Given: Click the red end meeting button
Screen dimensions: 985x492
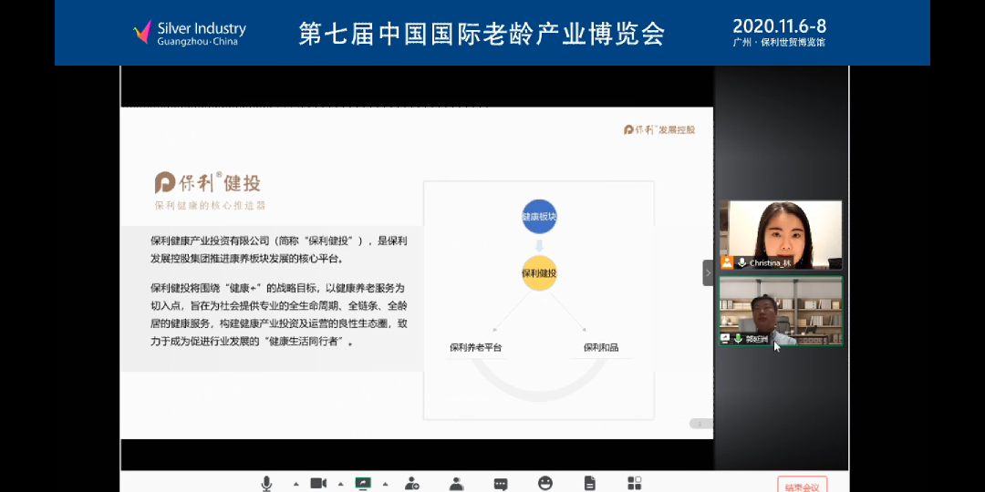Looking at the screenshot, I should (x=802, y=485).
